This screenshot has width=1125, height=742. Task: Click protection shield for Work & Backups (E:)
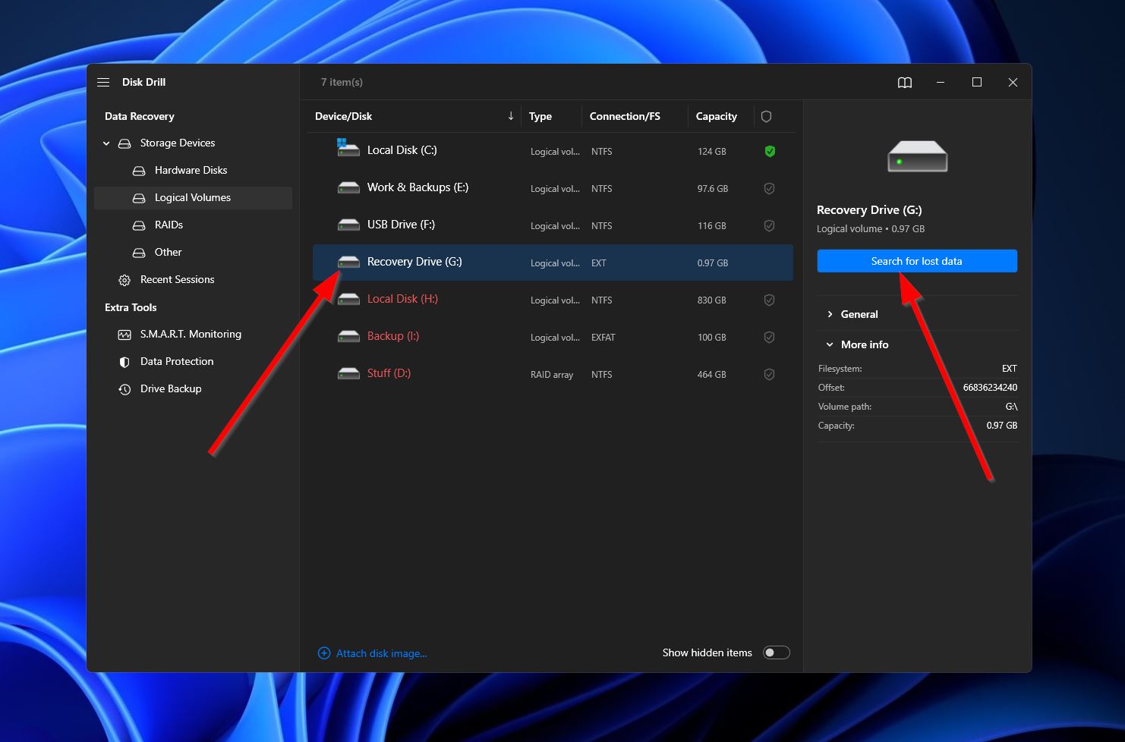click(x=769, y=188)
